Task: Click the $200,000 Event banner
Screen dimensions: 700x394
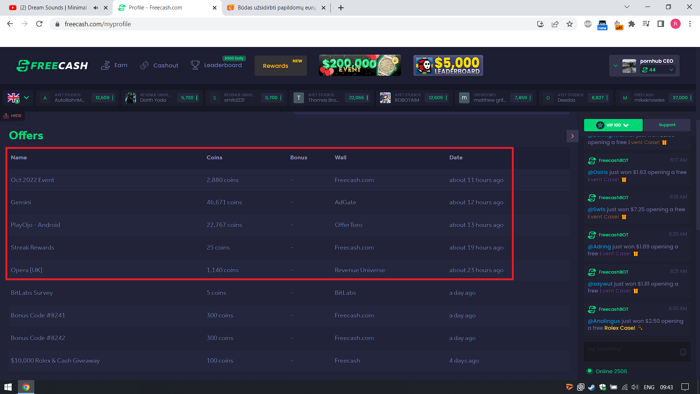Action: point(360,65)
